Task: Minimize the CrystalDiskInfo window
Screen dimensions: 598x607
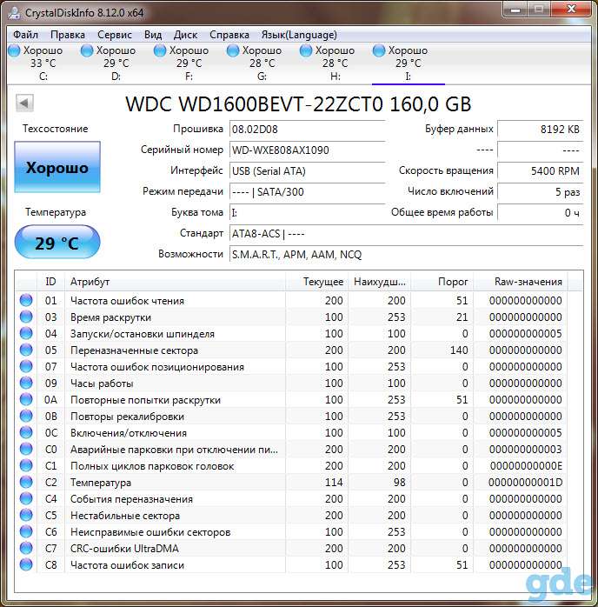Action: pos(515,10)
